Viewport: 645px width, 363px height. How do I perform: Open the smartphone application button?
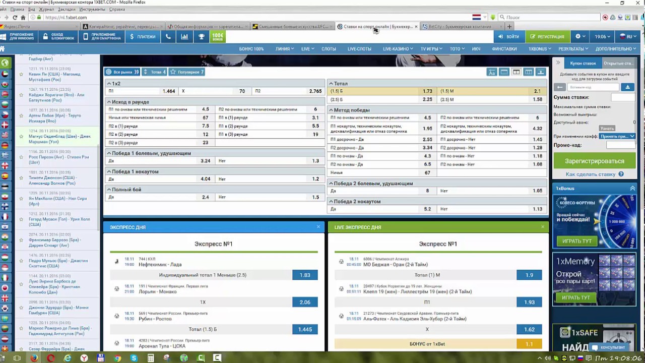tap(102, 36)
